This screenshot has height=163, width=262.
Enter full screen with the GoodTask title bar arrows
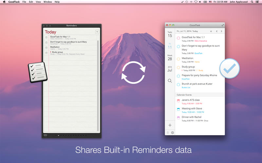pyautogui.click(x=223, y=25)
